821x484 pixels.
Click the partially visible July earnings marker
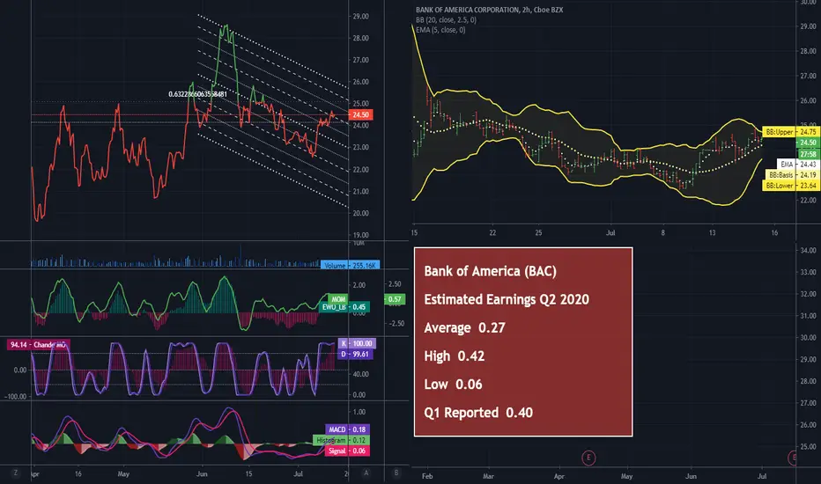792,458
